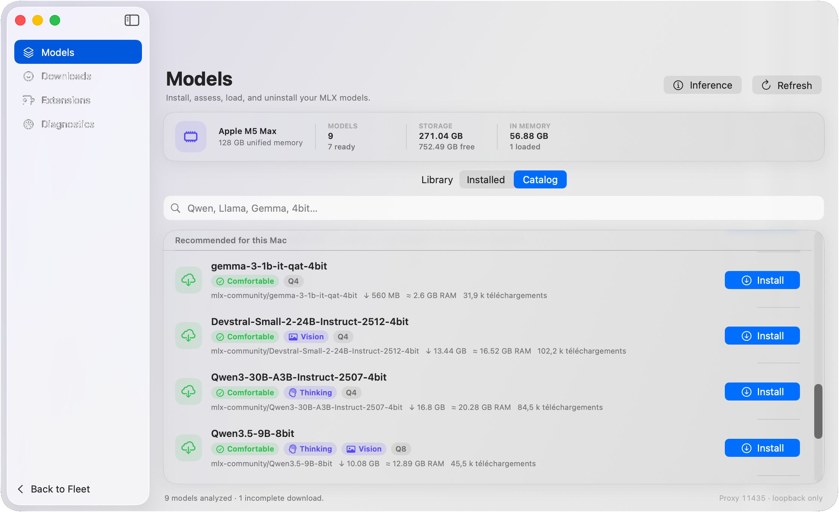The width and height of the screenshot is (839, 512).
Task: Go Back to Fleet
Action: click(x=54, y=489)
